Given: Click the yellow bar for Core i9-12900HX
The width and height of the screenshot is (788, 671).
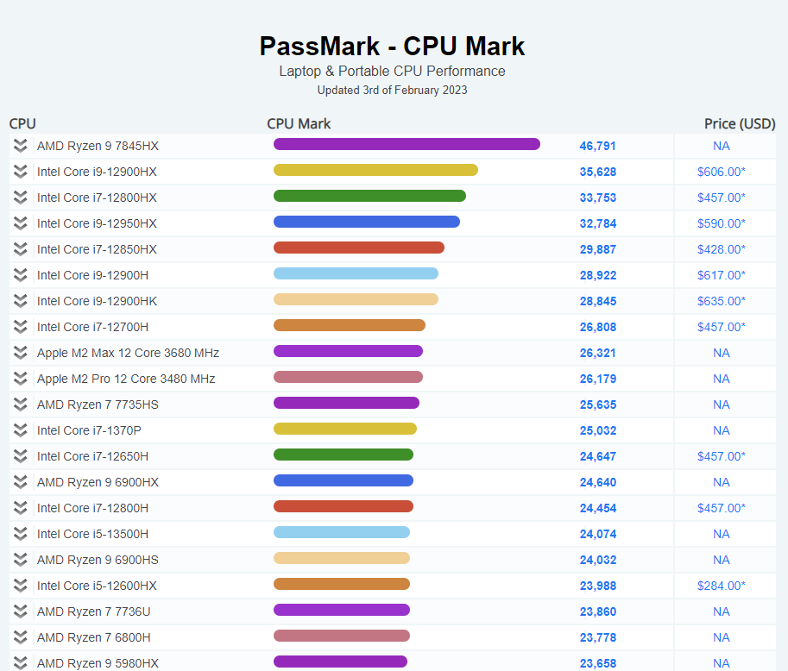Looking at the screenshot, I should click(x=375, y=170).
